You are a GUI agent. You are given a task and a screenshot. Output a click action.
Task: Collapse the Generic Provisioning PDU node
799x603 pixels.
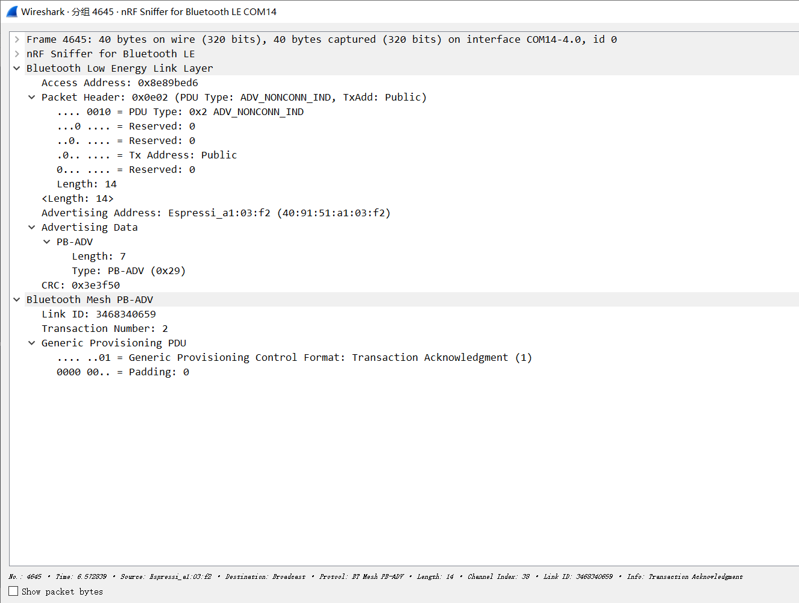tap(32, 343)
